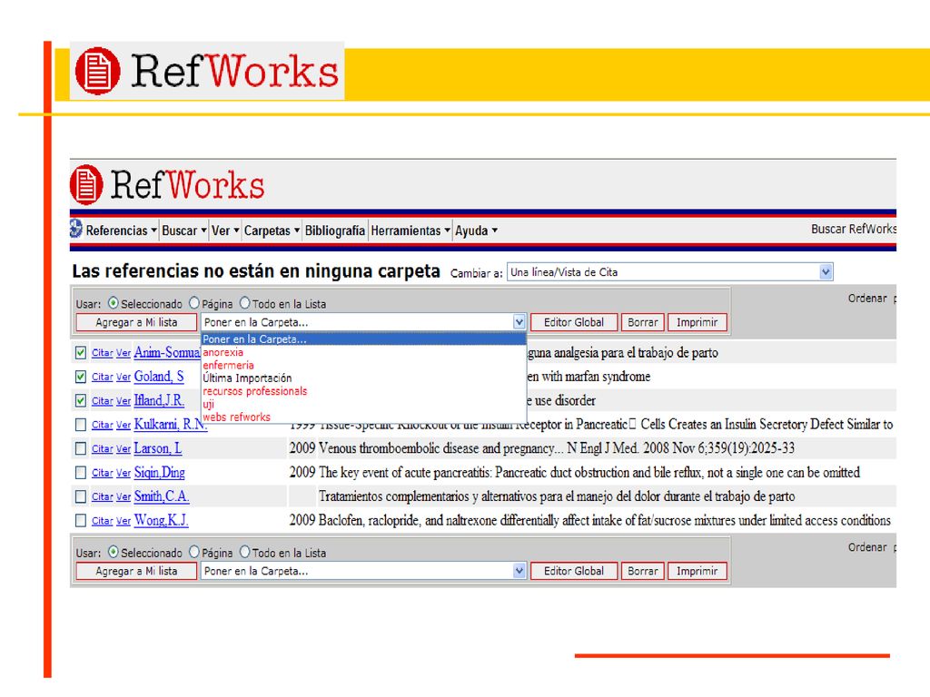Image resolution: width=930 pixels, height=697 pixels.
Task: Open the Larson, L author link
Action: point(158,448)
